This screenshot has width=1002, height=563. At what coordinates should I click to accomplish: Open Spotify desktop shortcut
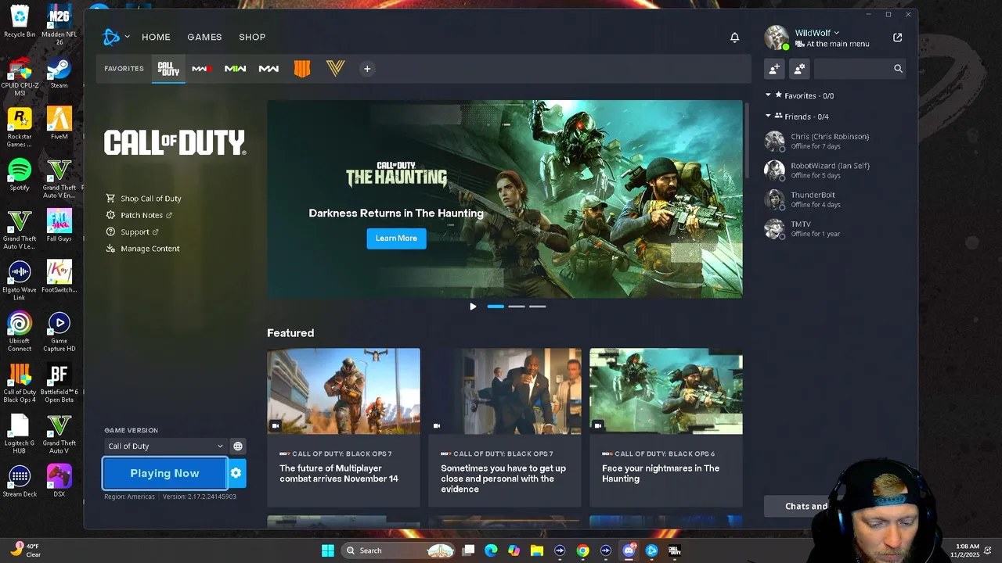click(20, 175)
